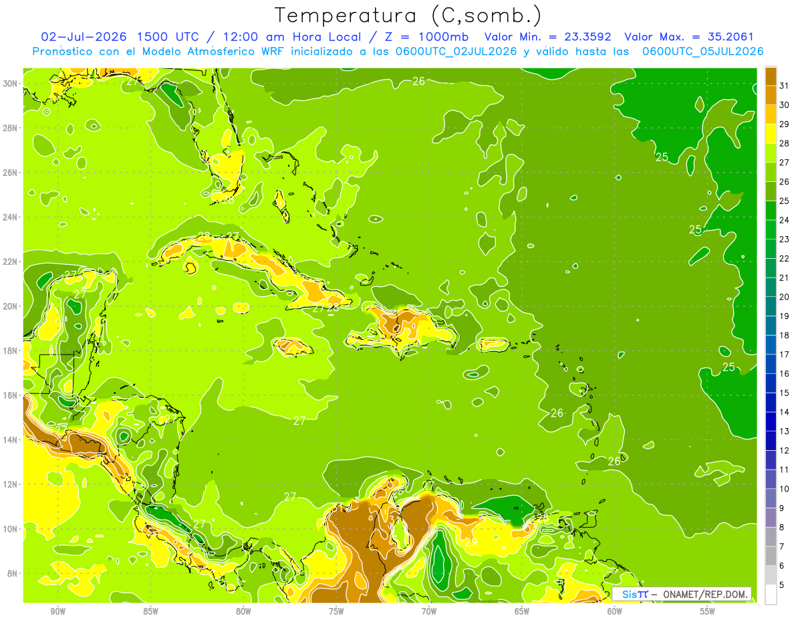Screen dimensions: 802x620
Task: Click the '55W' longitude axis label
Action: tap(708, 611)
